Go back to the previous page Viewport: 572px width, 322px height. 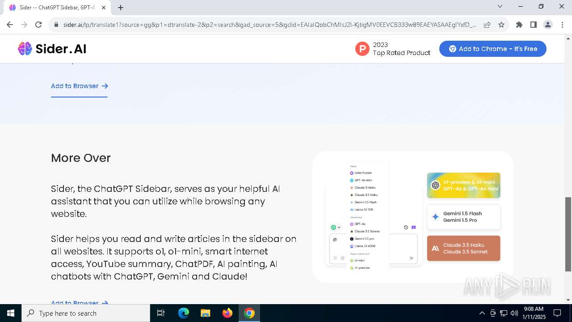pyautogui.click(x=10, y=25)
